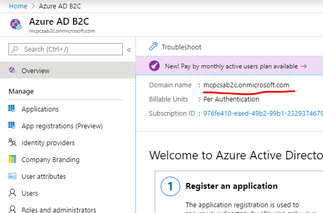
Task: Click the arrow at banner end
Action: coord(304,66)
